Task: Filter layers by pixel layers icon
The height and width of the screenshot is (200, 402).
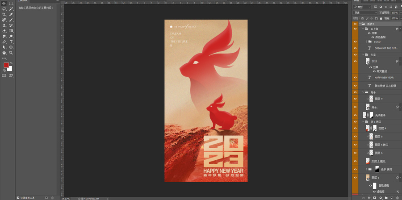Action: [x=376, y=7]
